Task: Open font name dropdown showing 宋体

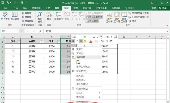Action: [82, 37]
